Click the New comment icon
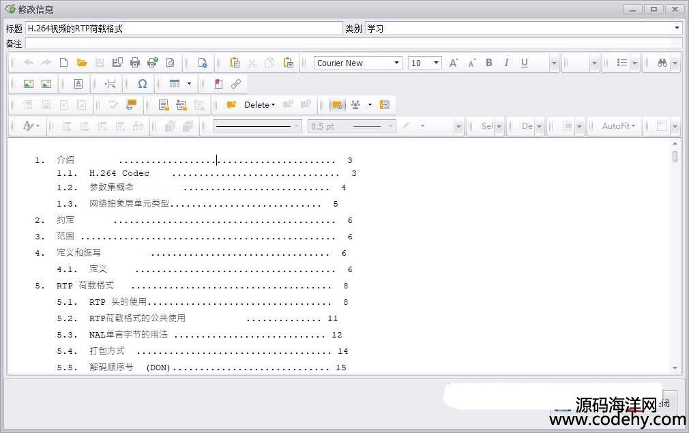 (x=231, y=105)
